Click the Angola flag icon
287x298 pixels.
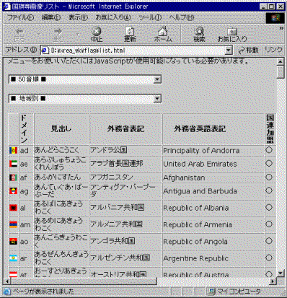tap(13, 241)
